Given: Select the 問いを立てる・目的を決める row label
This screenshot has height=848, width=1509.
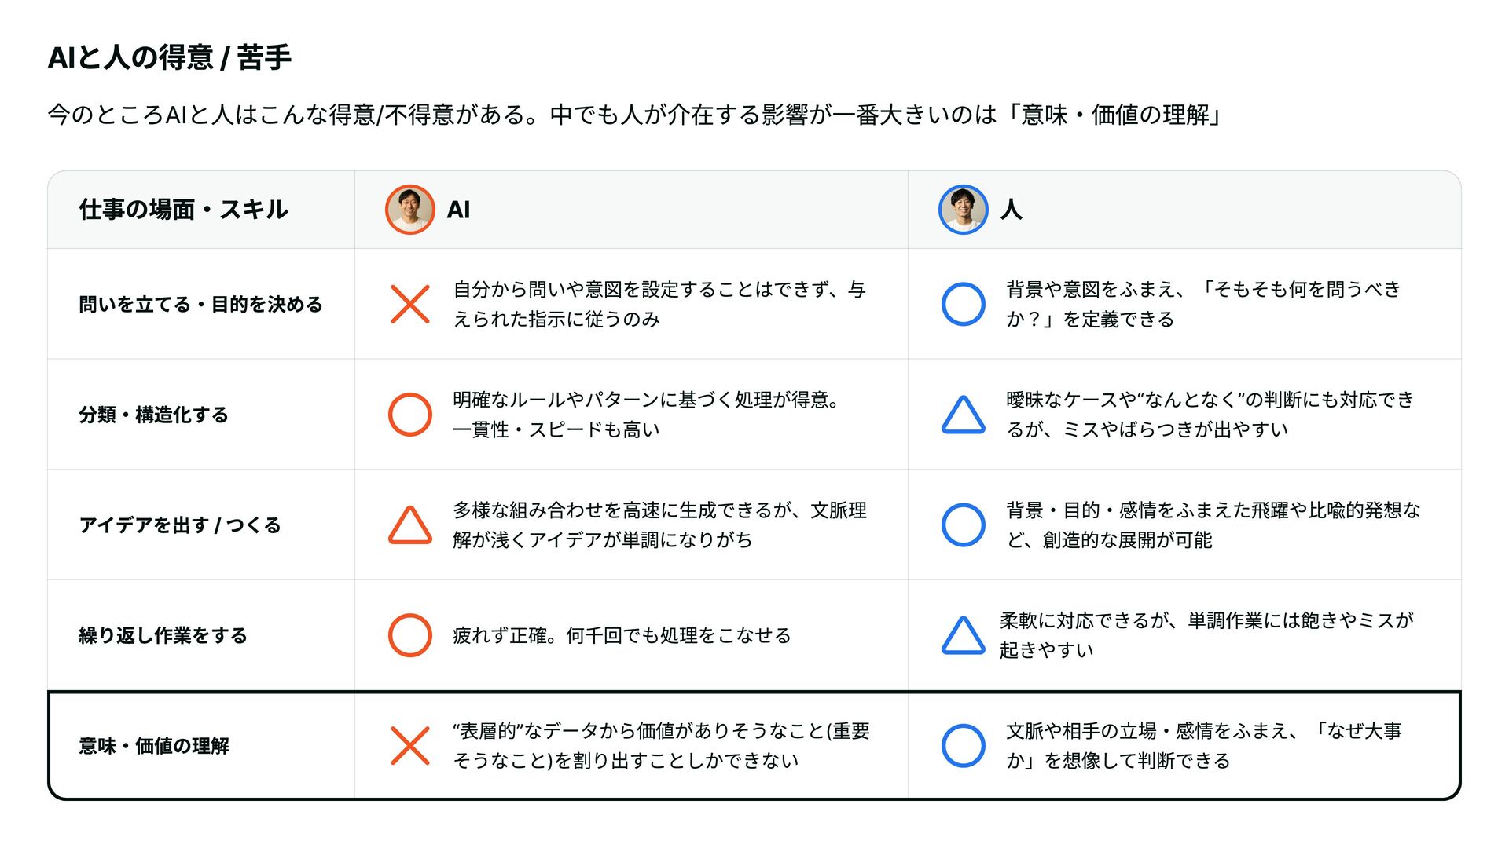Looking at the screenshot, I should (x=200, y=305).
